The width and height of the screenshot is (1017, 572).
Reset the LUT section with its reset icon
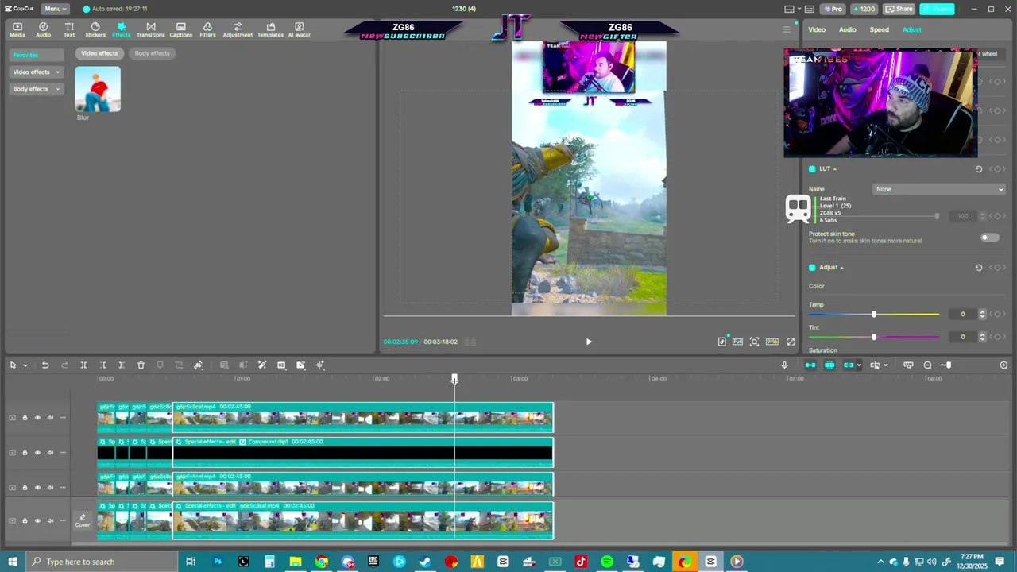point(979,169)
